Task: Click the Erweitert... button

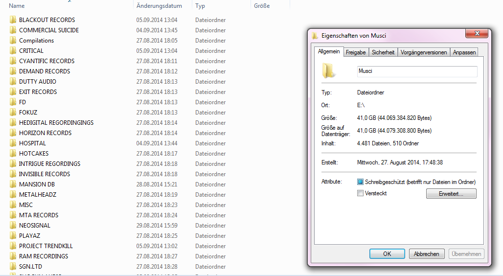Action: tap(451, 194)
